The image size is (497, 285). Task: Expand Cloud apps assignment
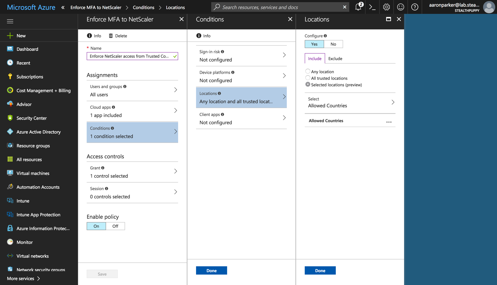[x=132, y=111]
